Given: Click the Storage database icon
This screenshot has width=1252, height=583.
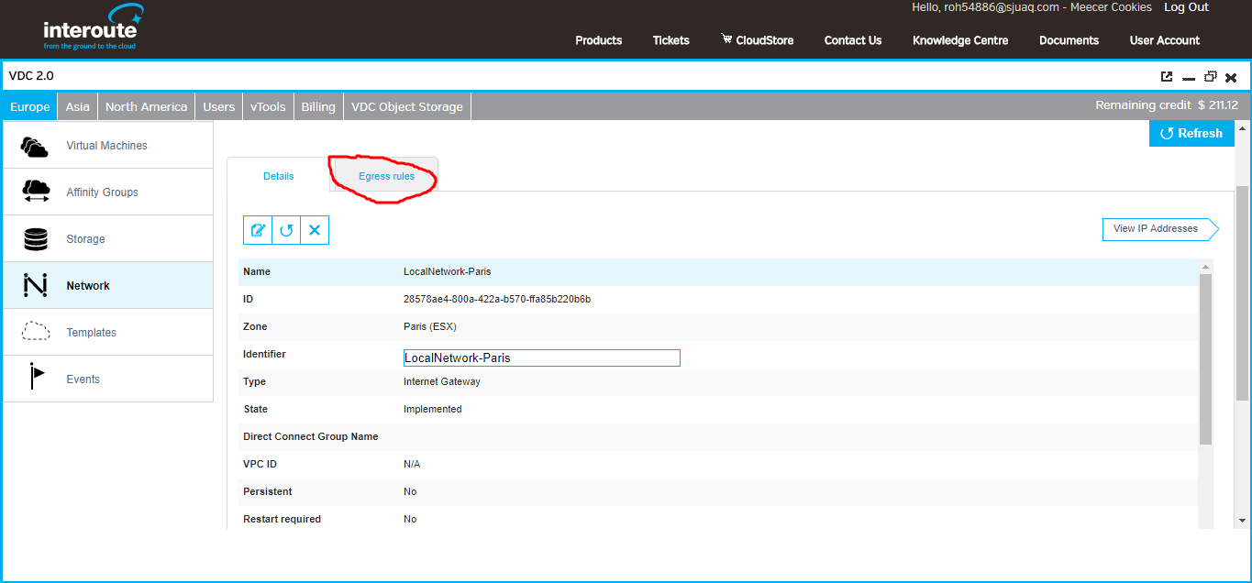Looking at the screenshot, I should point(36,238).
